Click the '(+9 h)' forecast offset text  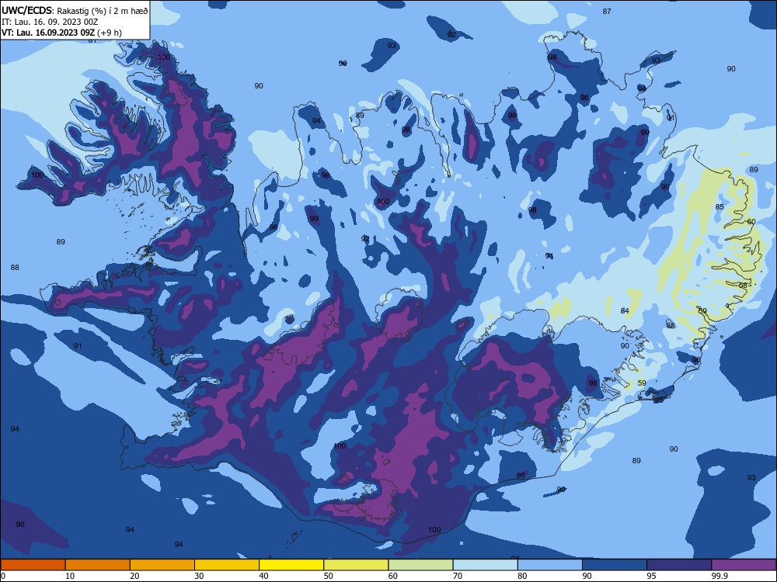(109, 33)
